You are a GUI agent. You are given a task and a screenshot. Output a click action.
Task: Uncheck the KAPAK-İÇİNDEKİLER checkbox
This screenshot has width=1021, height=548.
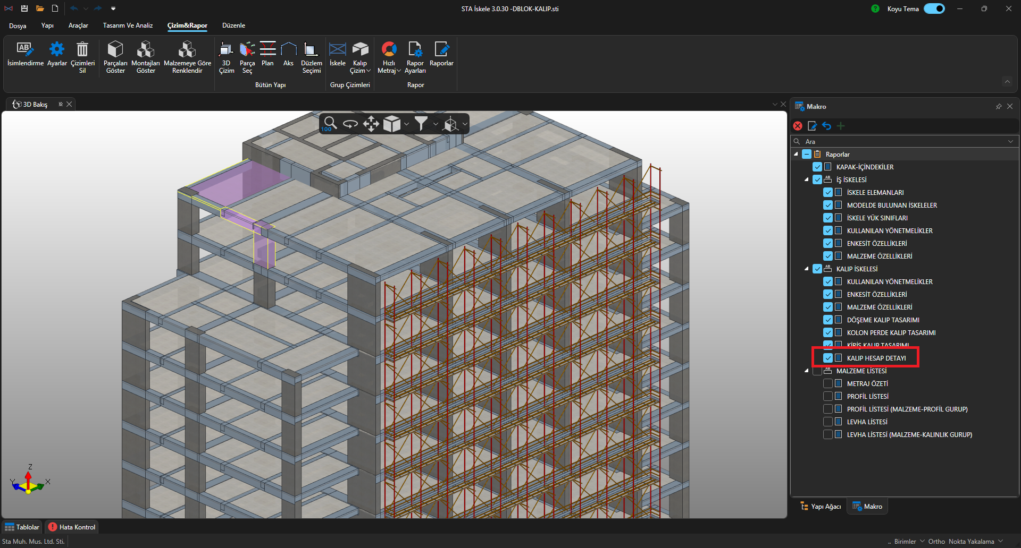[x=817, y=167]
